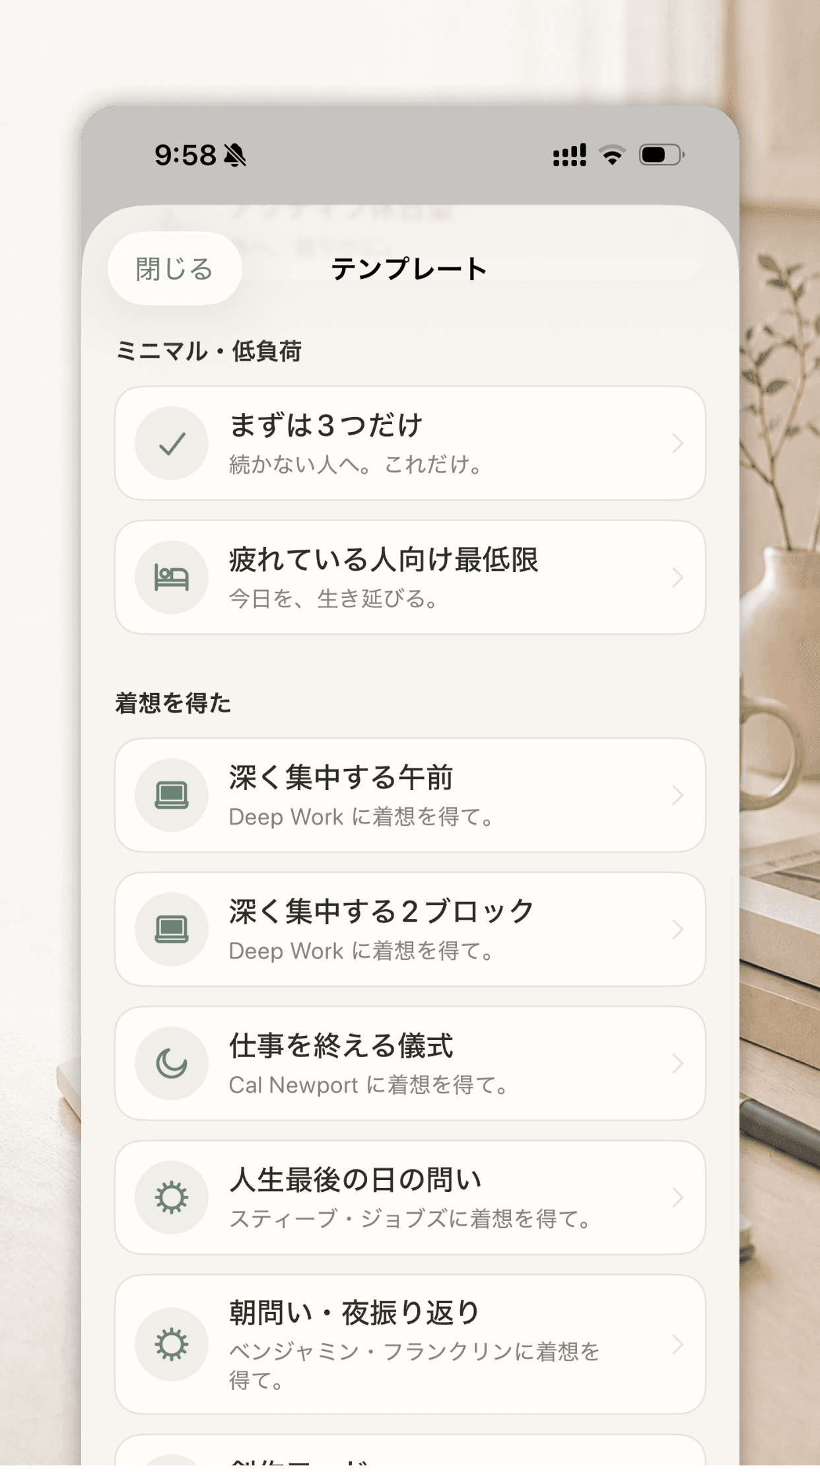Open the 朝問い・夜振り返り template title
The image size is (820, 1472).
[355, 1312]
